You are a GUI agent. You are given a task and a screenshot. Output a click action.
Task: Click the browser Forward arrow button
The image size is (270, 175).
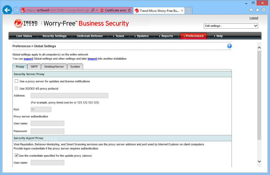point(16,10)
